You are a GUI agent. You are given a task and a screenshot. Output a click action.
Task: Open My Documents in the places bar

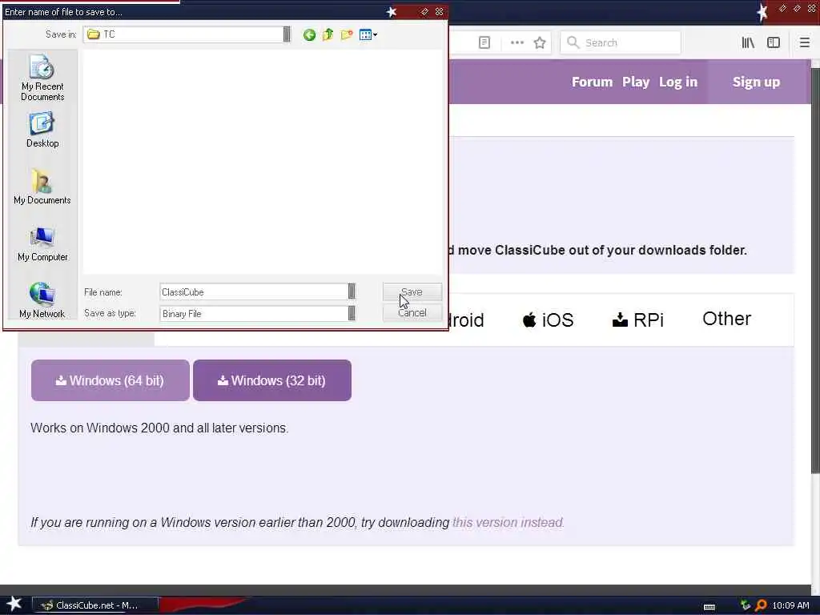(x=42, y=187)
